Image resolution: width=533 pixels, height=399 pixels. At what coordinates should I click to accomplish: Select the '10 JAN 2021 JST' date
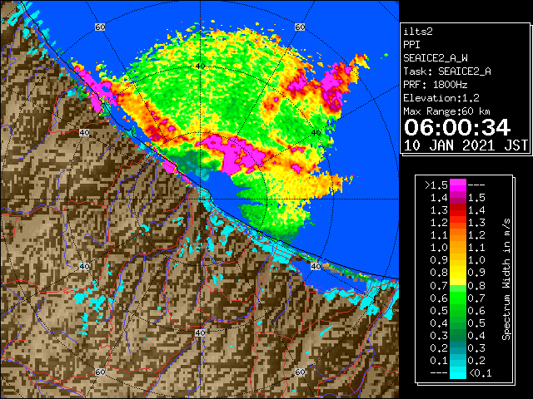[466, 145]
